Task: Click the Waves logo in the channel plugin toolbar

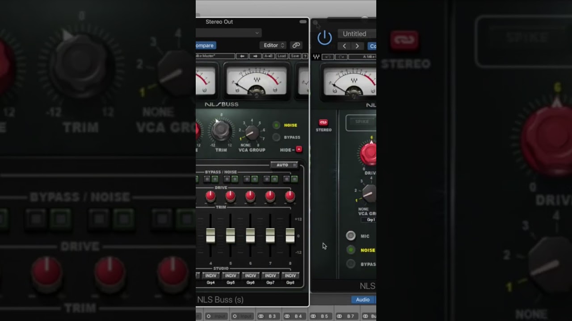Action: click(x=316, y=57)
